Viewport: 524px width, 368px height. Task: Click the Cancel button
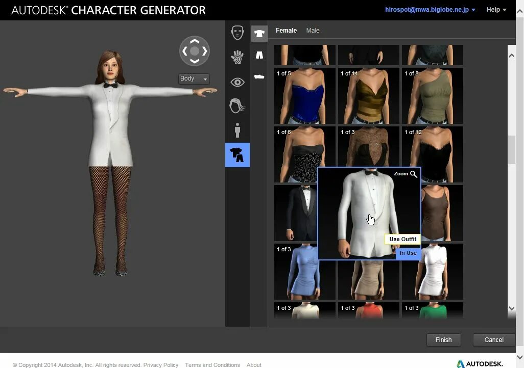pos(493,339)
